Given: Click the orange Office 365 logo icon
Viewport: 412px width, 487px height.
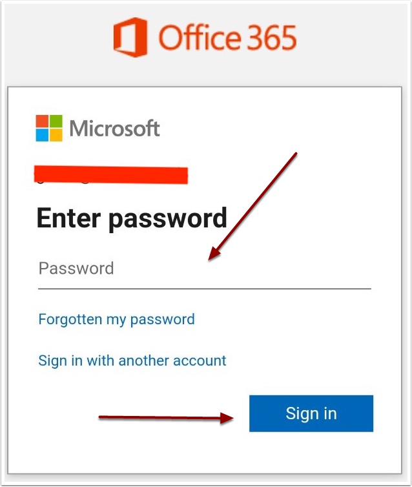Looking at the screenshot, I should (x=130, y=37).
